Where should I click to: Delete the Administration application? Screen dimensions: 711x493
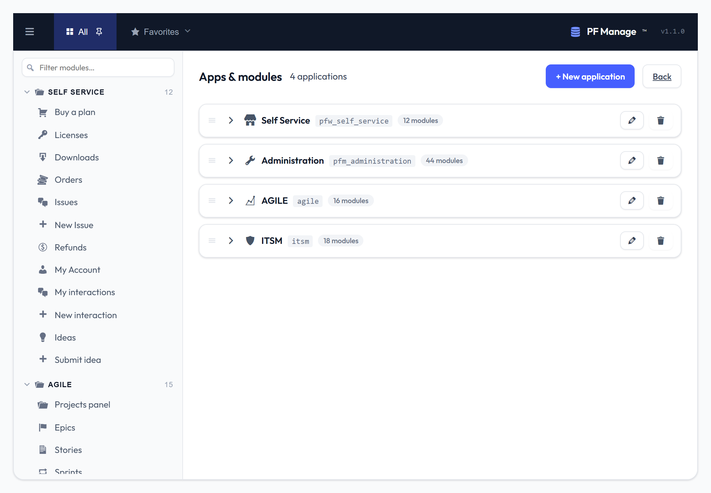coord(661,160)
